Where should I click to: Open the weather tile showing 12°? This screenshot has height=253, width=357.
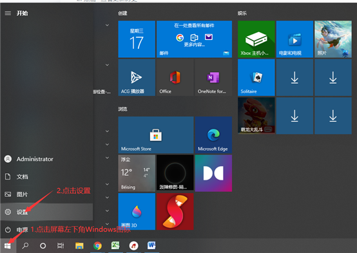coord(137,173)
